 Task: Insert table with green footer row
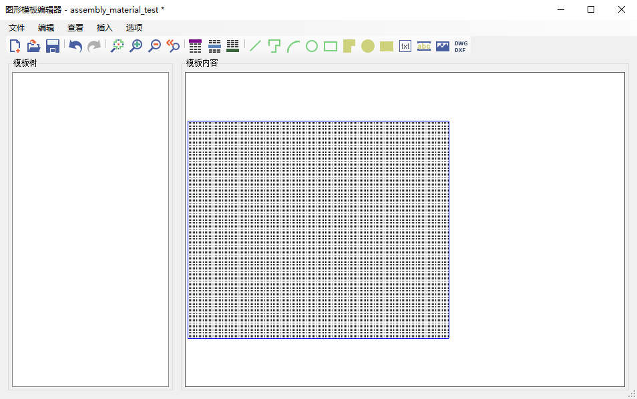point(233,46)
